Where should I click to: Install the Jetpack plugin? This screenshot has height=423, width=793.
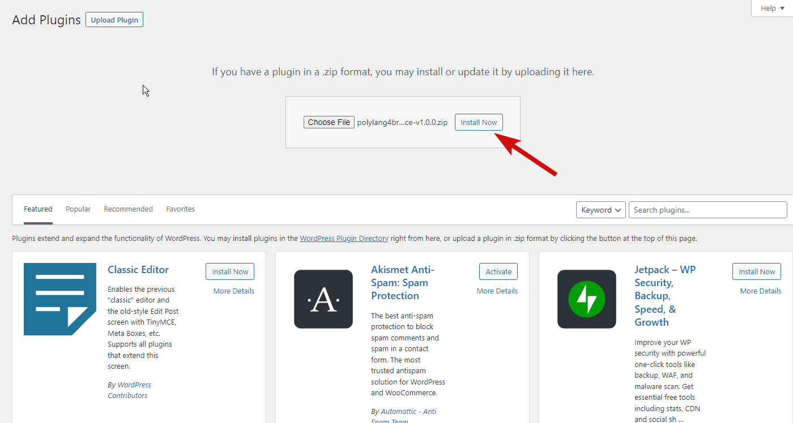pos(757,271)
